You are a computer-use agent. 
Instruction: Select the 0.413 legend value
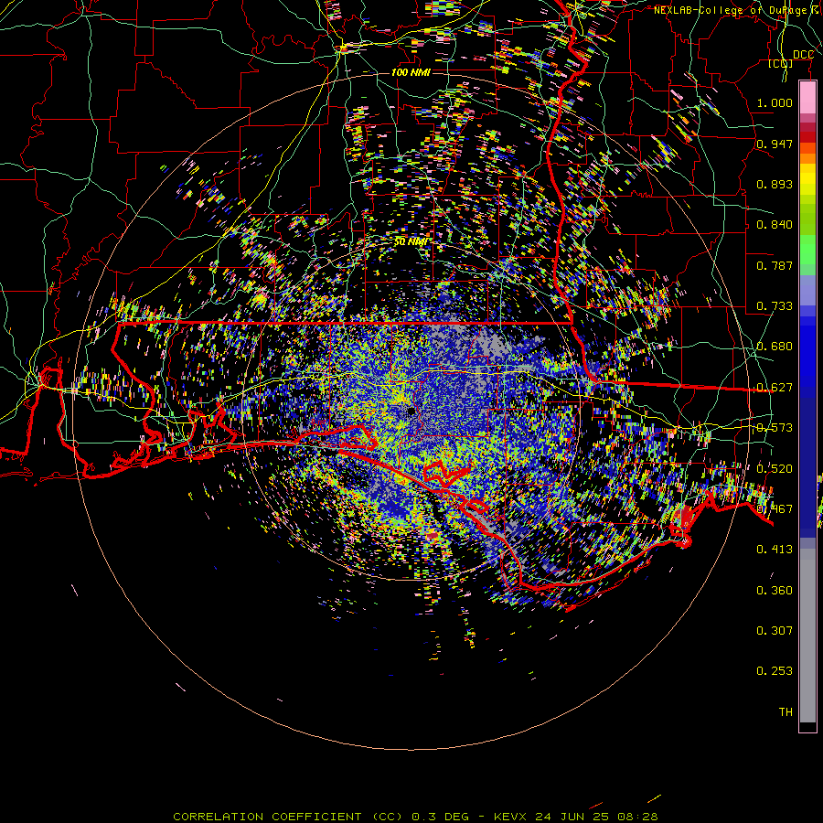click(775, 550)
